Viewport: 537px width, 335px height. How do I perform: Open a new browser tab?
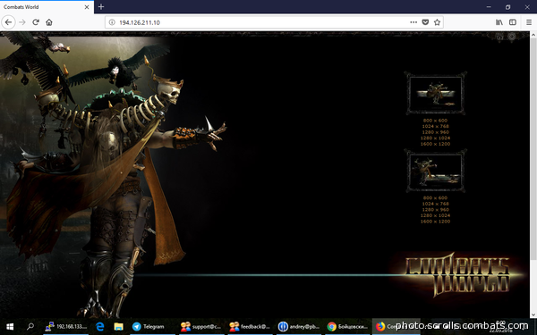click(101, 7)
